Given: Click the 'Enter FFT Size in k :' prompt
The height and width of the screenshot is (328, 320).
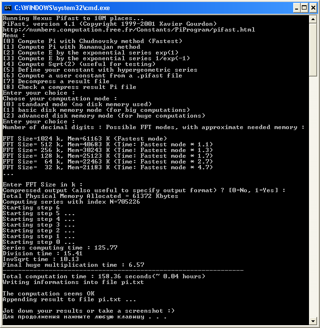Looking at the screenshot, I should coord(43,185).
